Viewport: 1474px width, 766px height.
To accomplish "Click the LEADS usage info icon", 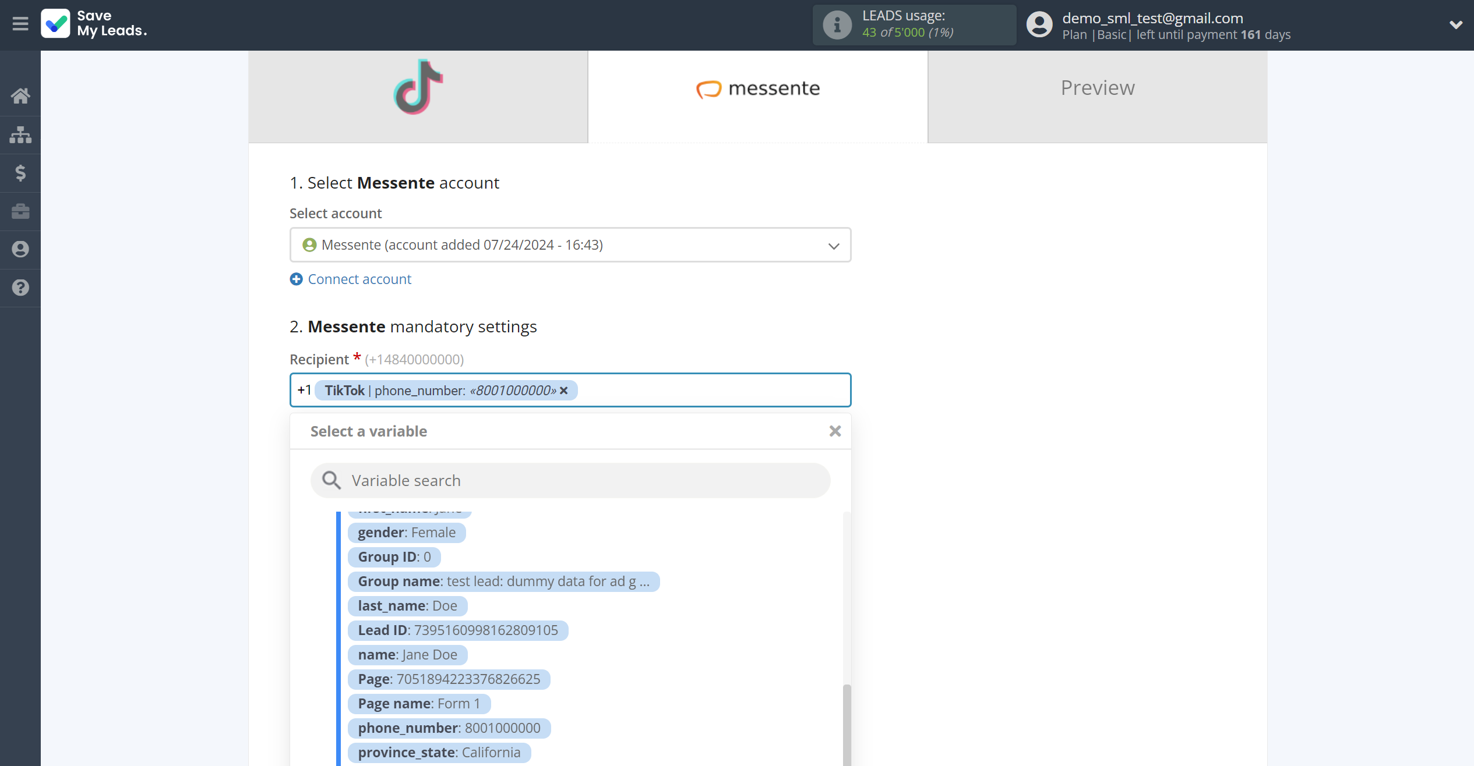I will click(837, 24).
